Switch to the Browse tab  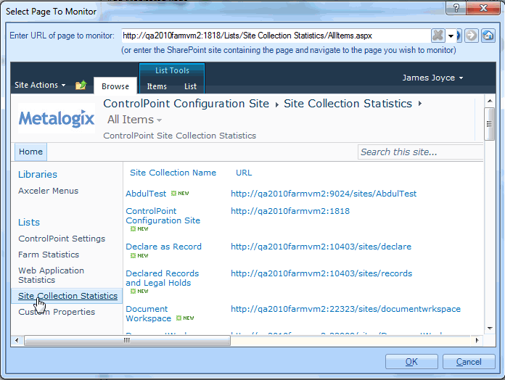[x=115, y=86]
